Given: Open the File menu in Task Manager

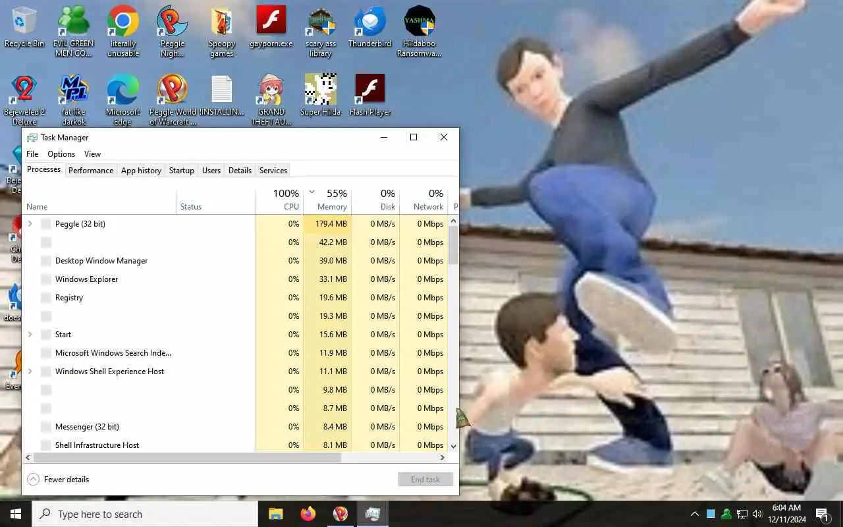Looking at the screenshot, I should click(32, 154).
